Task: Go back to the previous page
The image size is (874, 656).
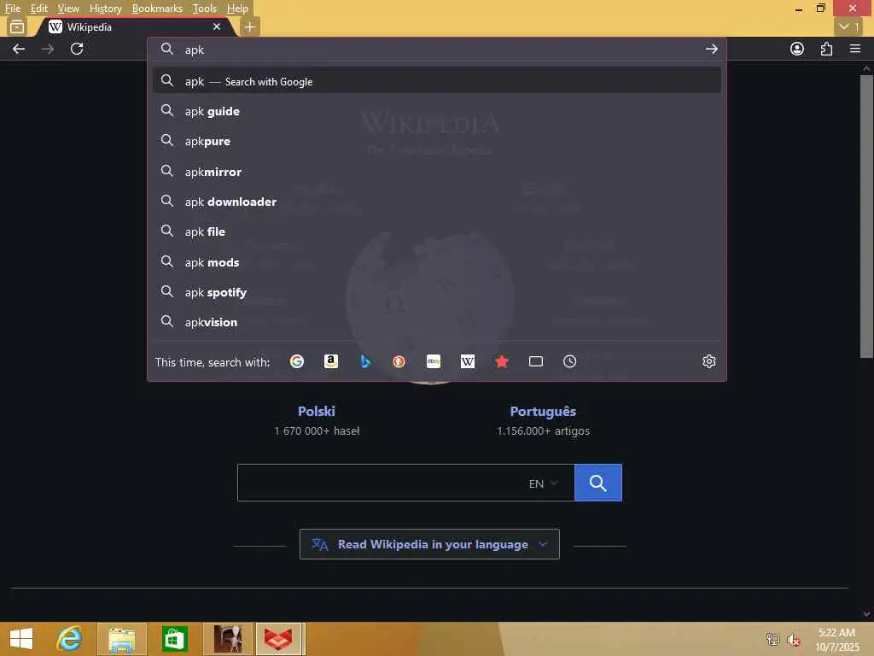Action: [x=19, y=49]
